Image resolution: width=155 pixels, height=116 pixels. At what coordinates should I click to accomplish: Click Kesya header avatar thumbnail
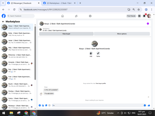[x=42, y=24]
